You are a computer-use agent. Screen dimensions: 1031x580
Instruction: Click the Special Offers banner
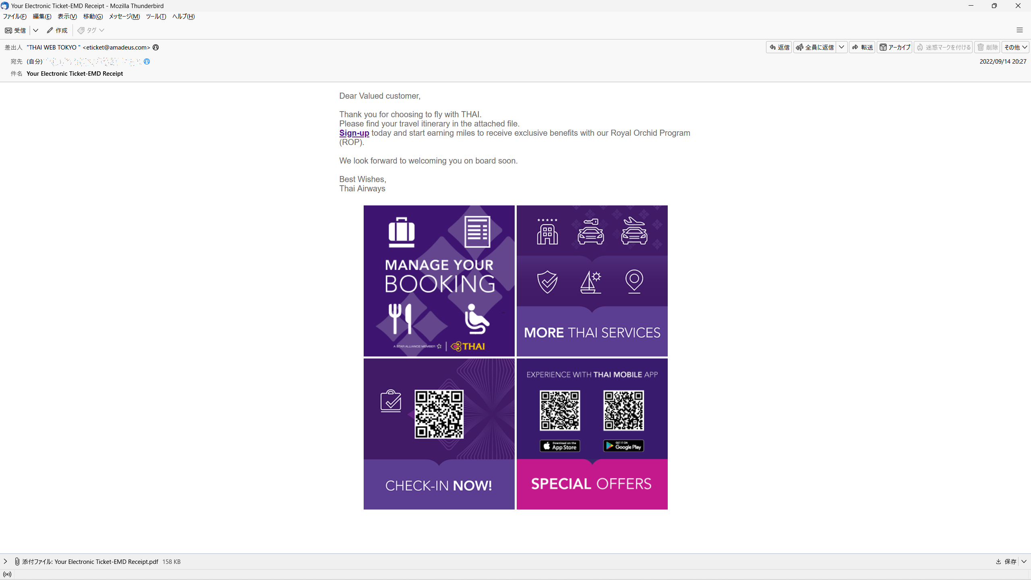coord(592,484)
